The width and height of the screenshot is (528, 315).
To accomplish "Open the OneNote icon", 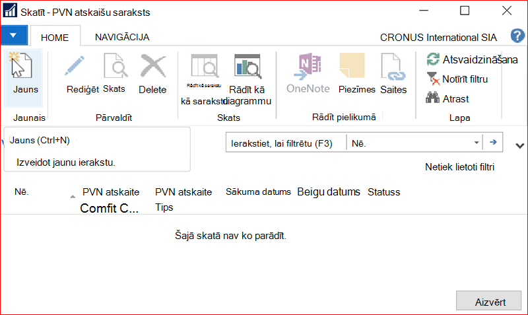I will (x=308, y=65).
